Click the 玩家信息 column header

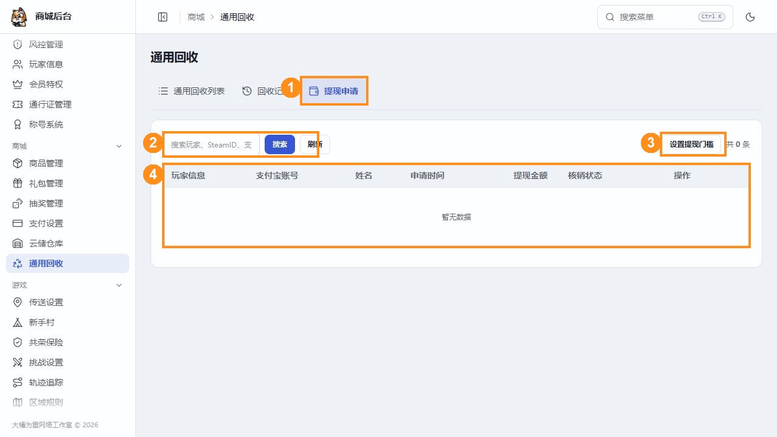tap(188, 175)
